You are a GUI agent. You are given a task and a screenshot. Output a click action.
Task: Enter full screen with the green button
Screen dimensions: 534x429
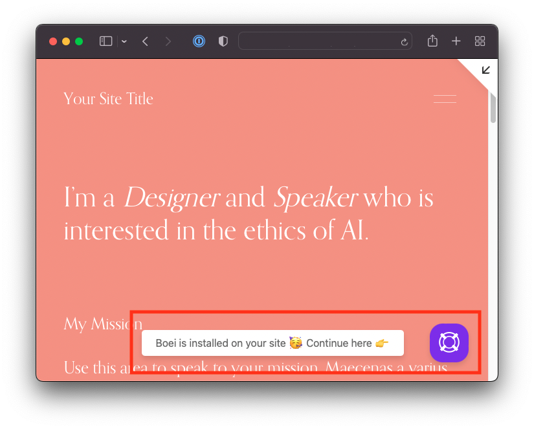[79, 41]
